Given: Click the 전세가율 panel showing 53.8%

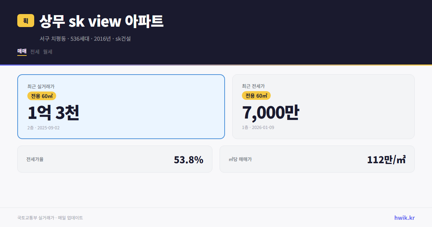Looking at the screenshot, I should [x=115, y=159].
